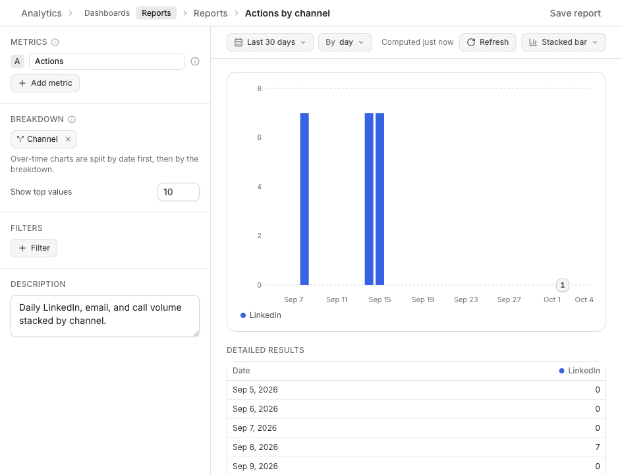Click the Sep 15 axis label
The height and width of the screenshot is (475, 622).
click(x=380, y=300)
